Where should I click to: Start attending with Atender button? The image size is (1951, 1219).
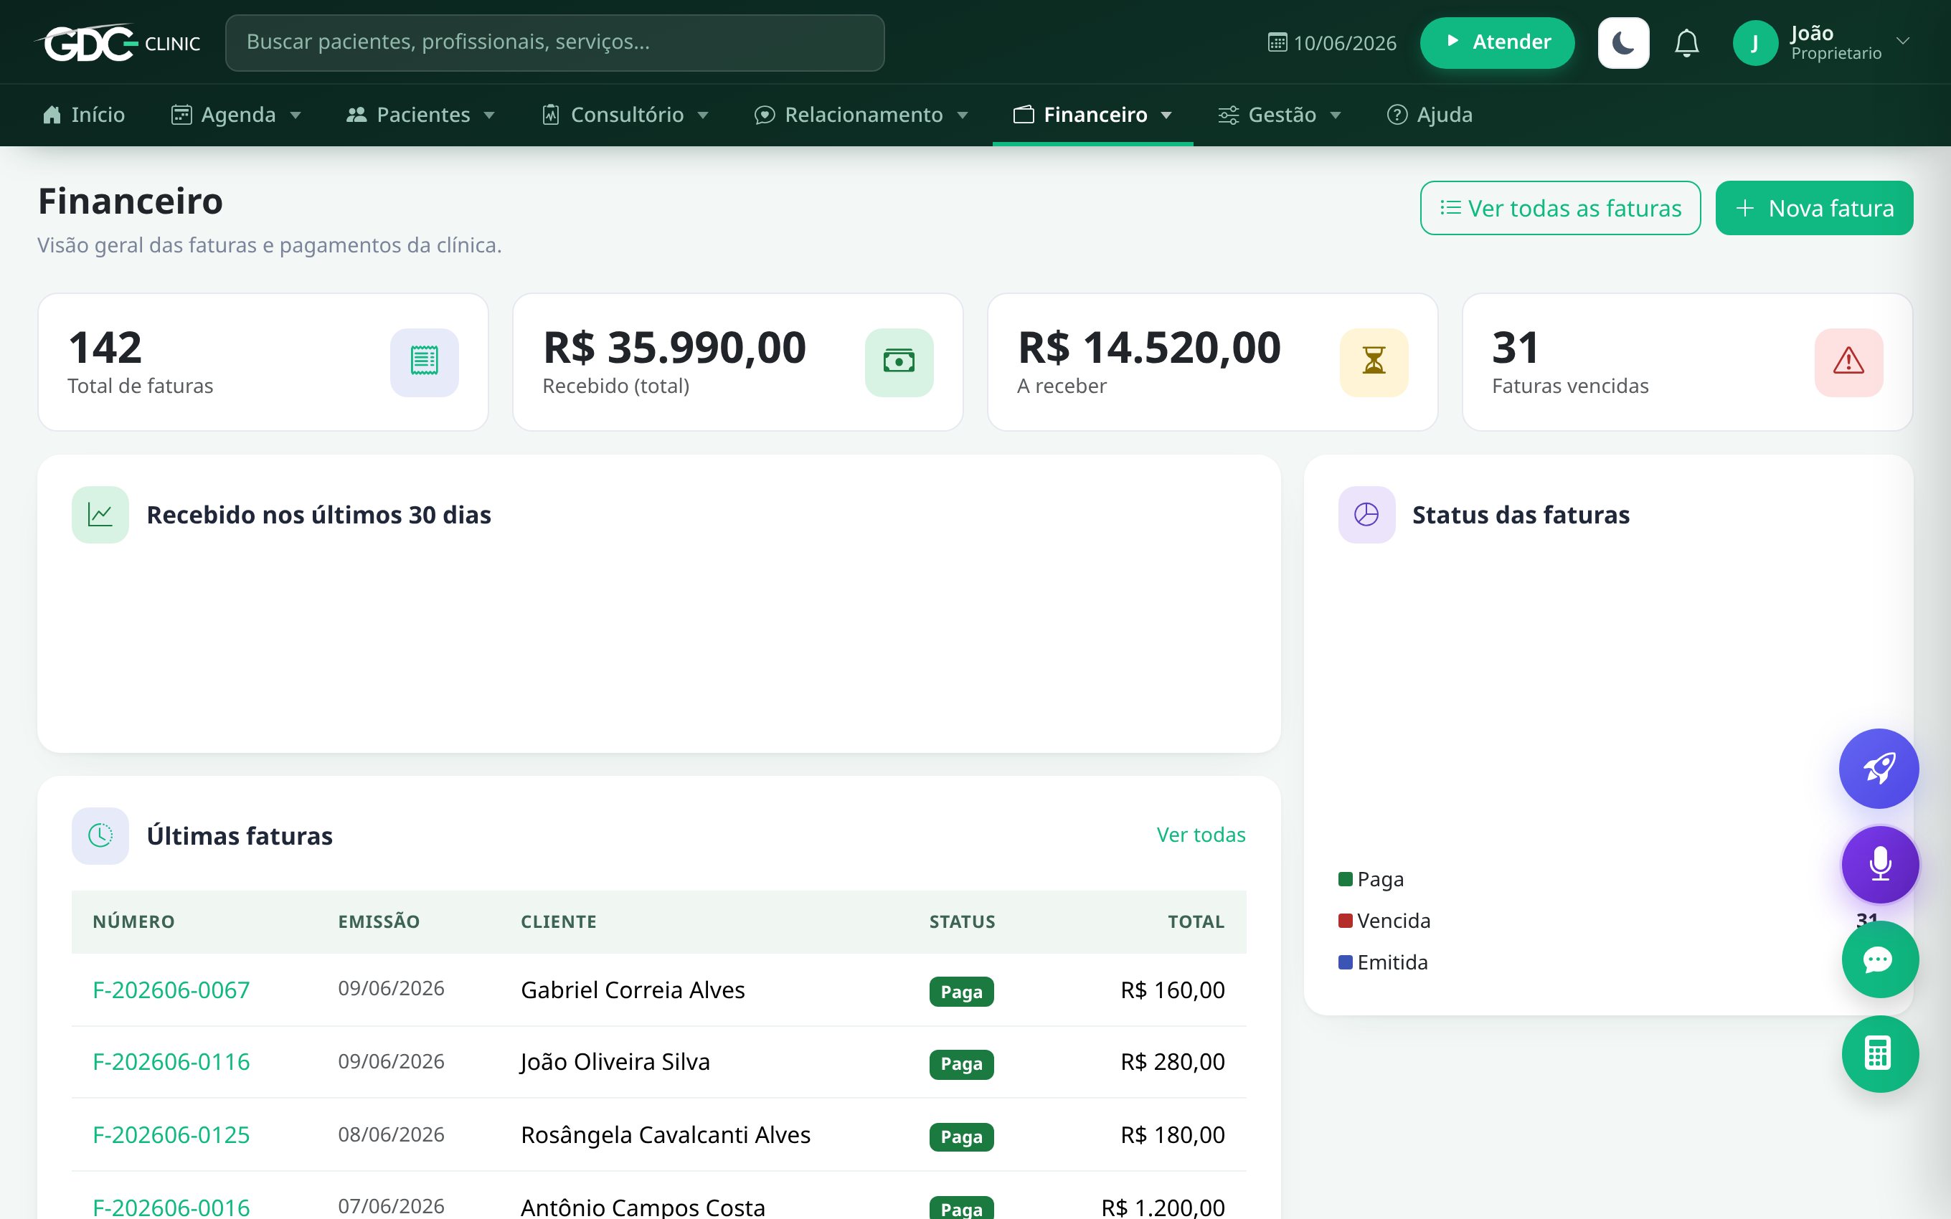[x=1497, y=42]
